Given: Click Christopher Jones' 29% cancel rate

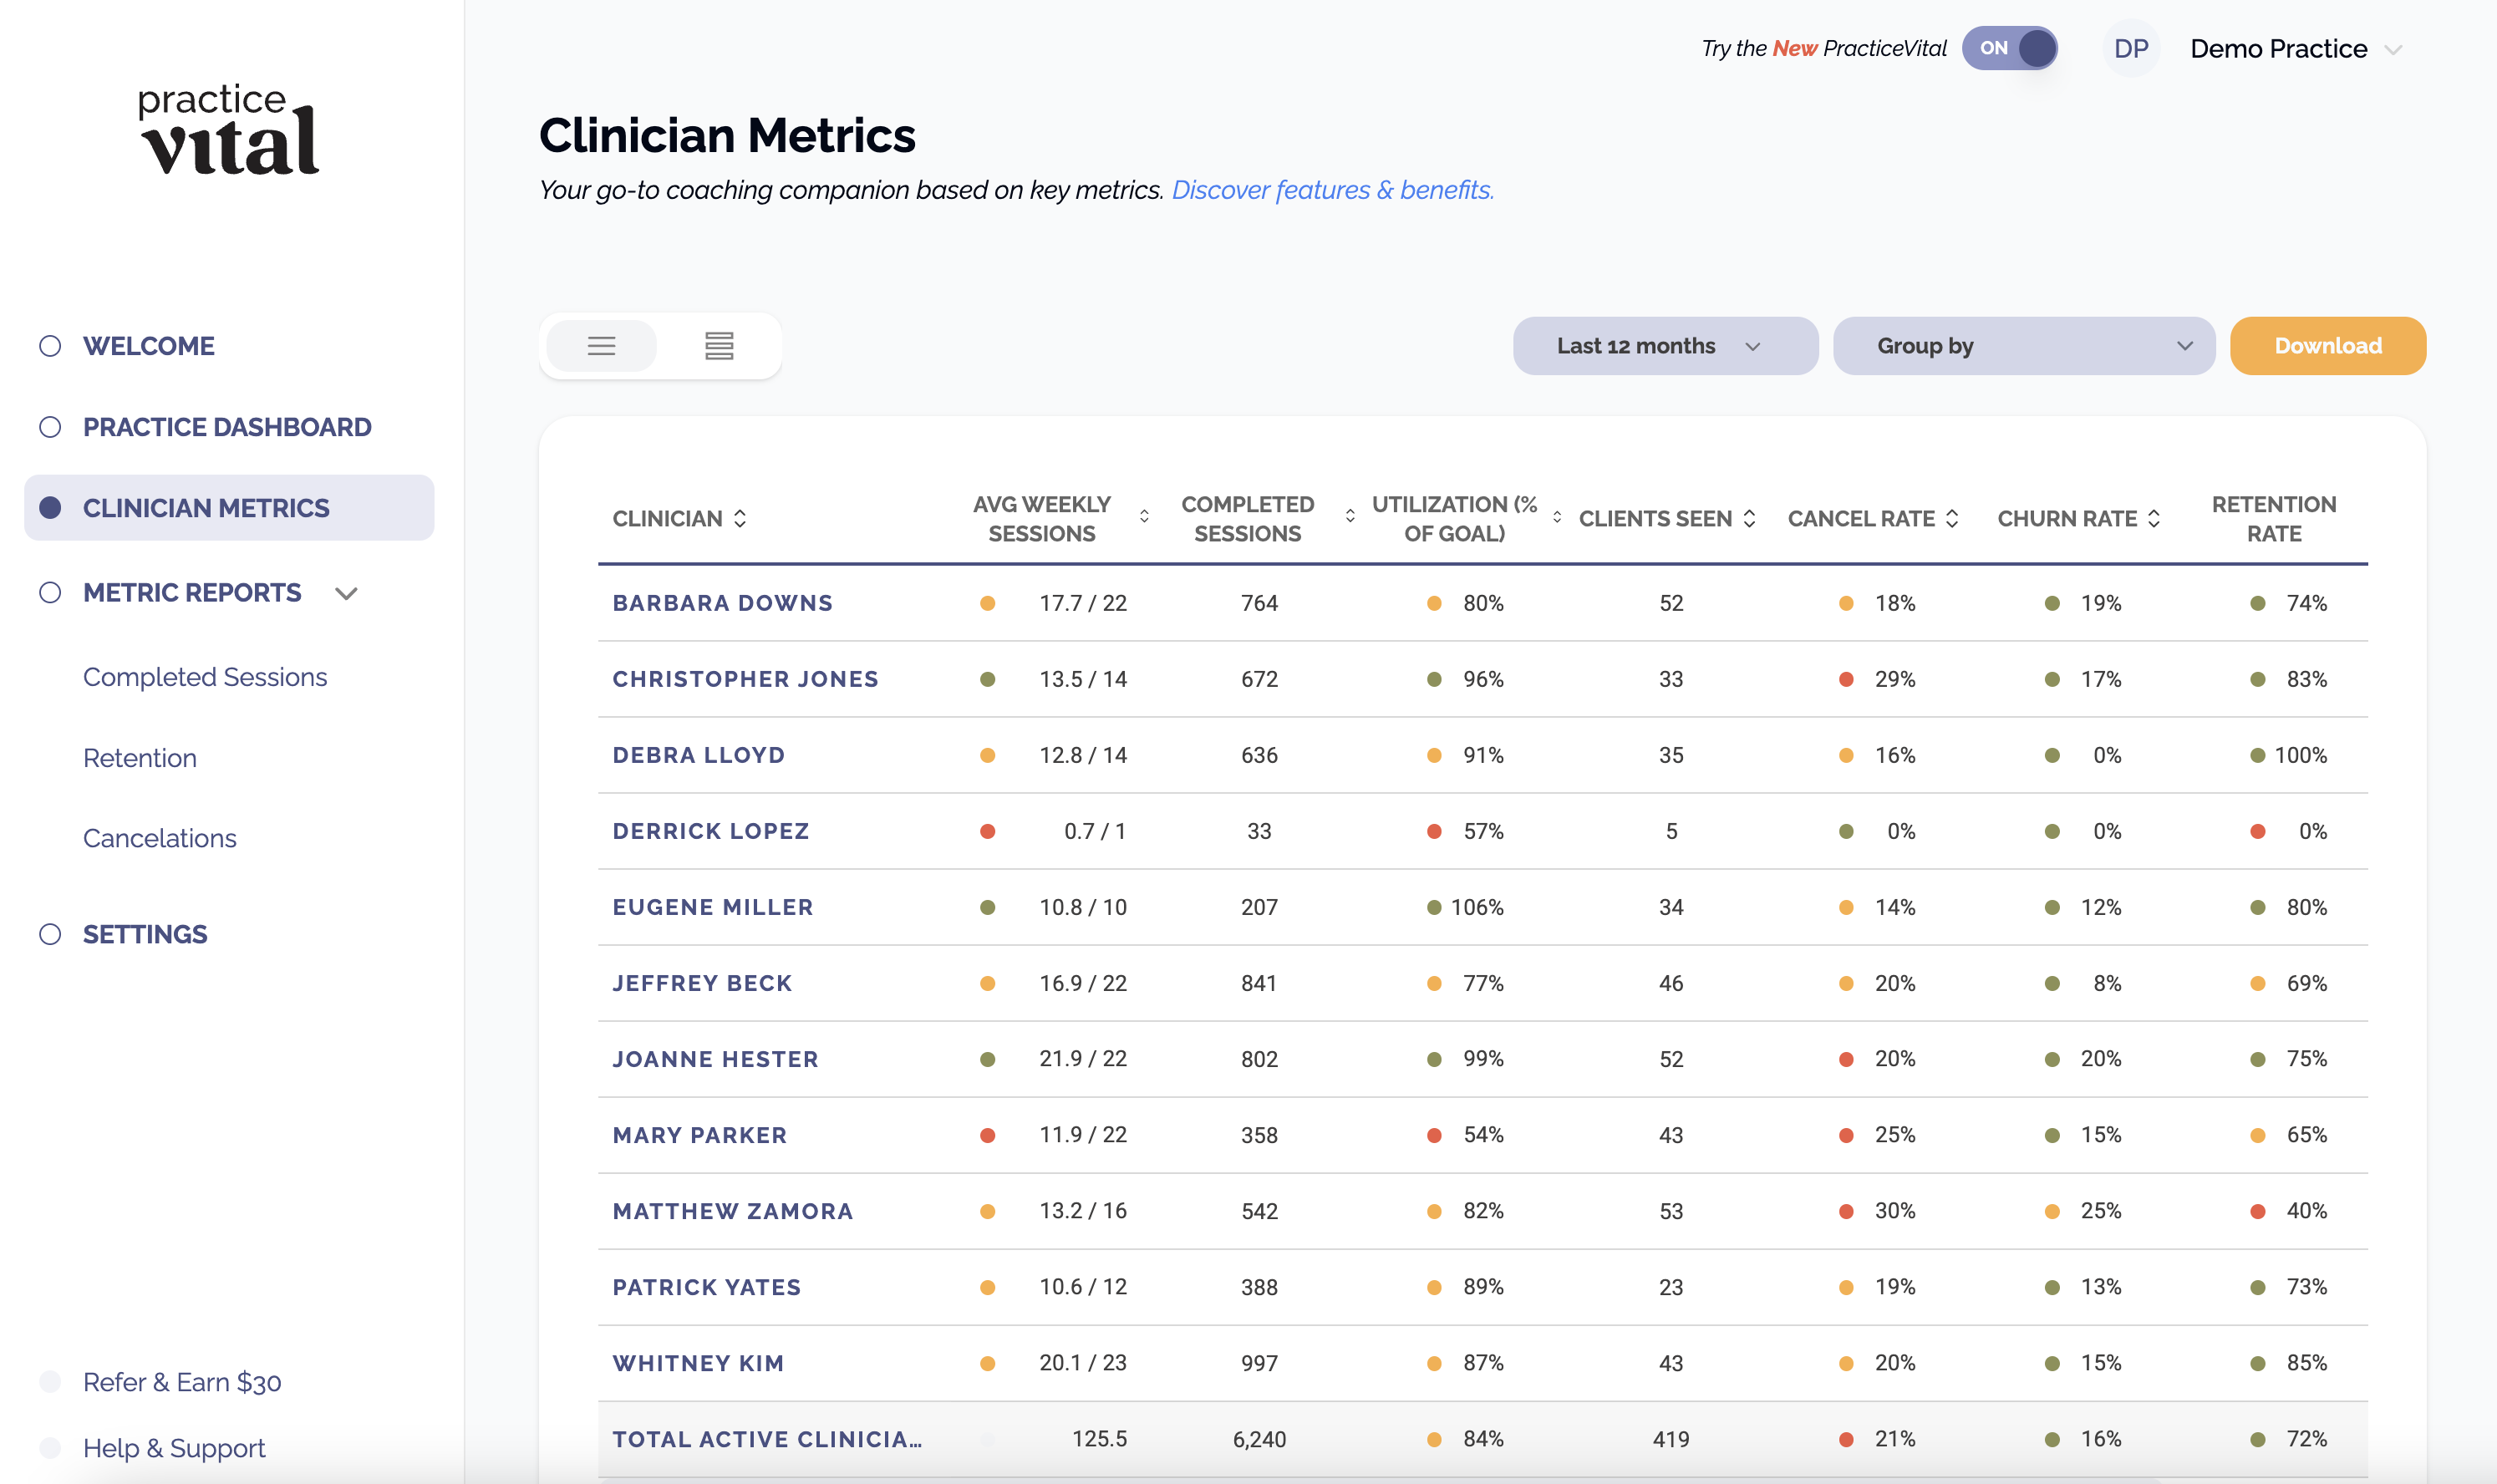Looking at the screenshot, I should tap(1895, 679).
